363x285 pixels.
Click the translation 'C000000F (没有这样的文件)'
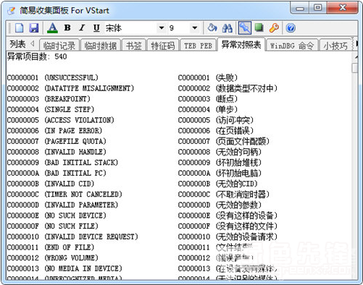pyautogui.click(x=228, y=226)
